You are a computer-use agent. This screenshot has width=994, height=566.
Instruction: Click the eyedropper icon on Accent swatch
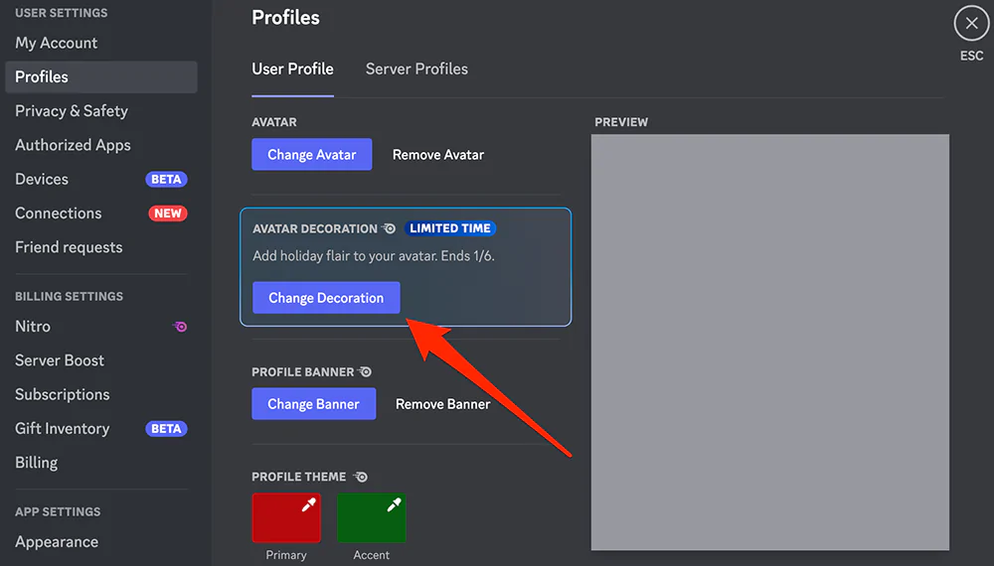[394, 504]
